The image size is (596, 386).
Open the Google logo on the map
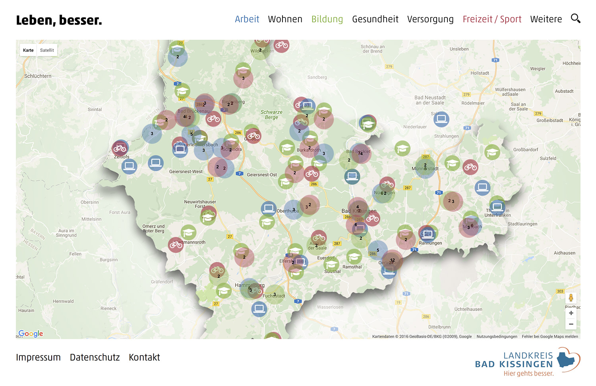31,333
